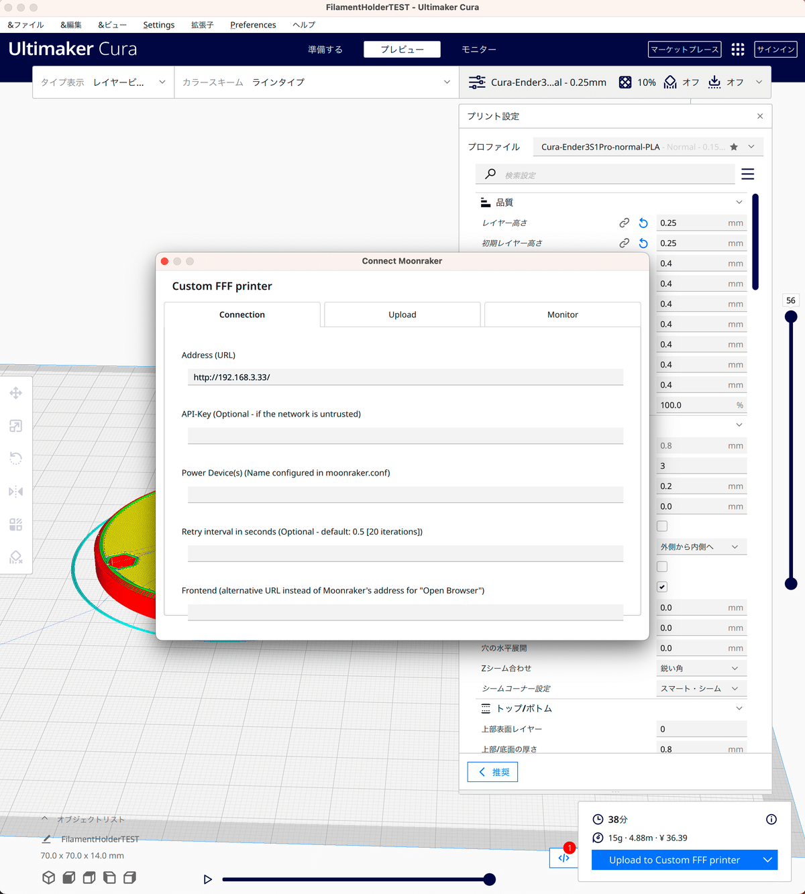Click the API-Key input field
The width and height of the screenshot is (805, 894).
coord(405,436)
